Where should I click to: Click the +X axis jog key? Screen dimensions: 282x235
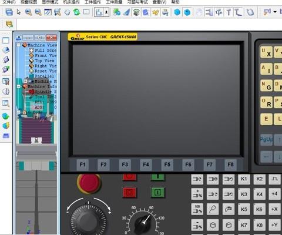click(x=274, y=209)
